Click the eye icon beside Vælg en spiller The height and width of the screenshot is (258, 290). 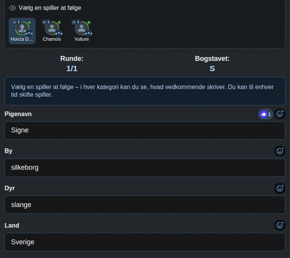click(13, 8)
